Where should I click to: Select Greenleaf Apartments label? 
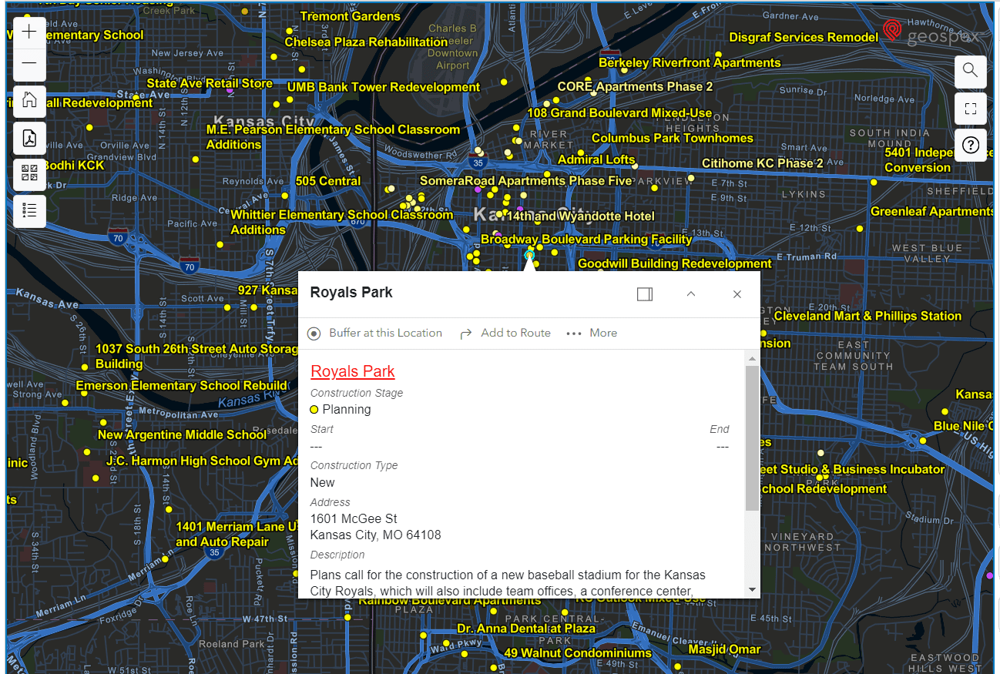pyautogui.click(x=931, y=211)
